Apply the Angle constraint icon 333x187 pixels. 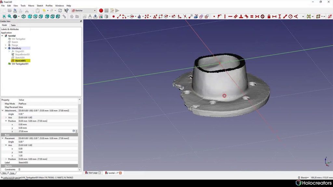[x=296, y=17]
